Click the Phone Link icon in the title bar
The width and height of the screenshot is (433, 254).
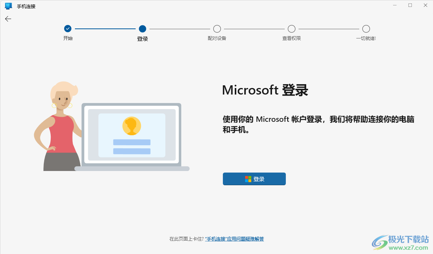coord(8,6)
